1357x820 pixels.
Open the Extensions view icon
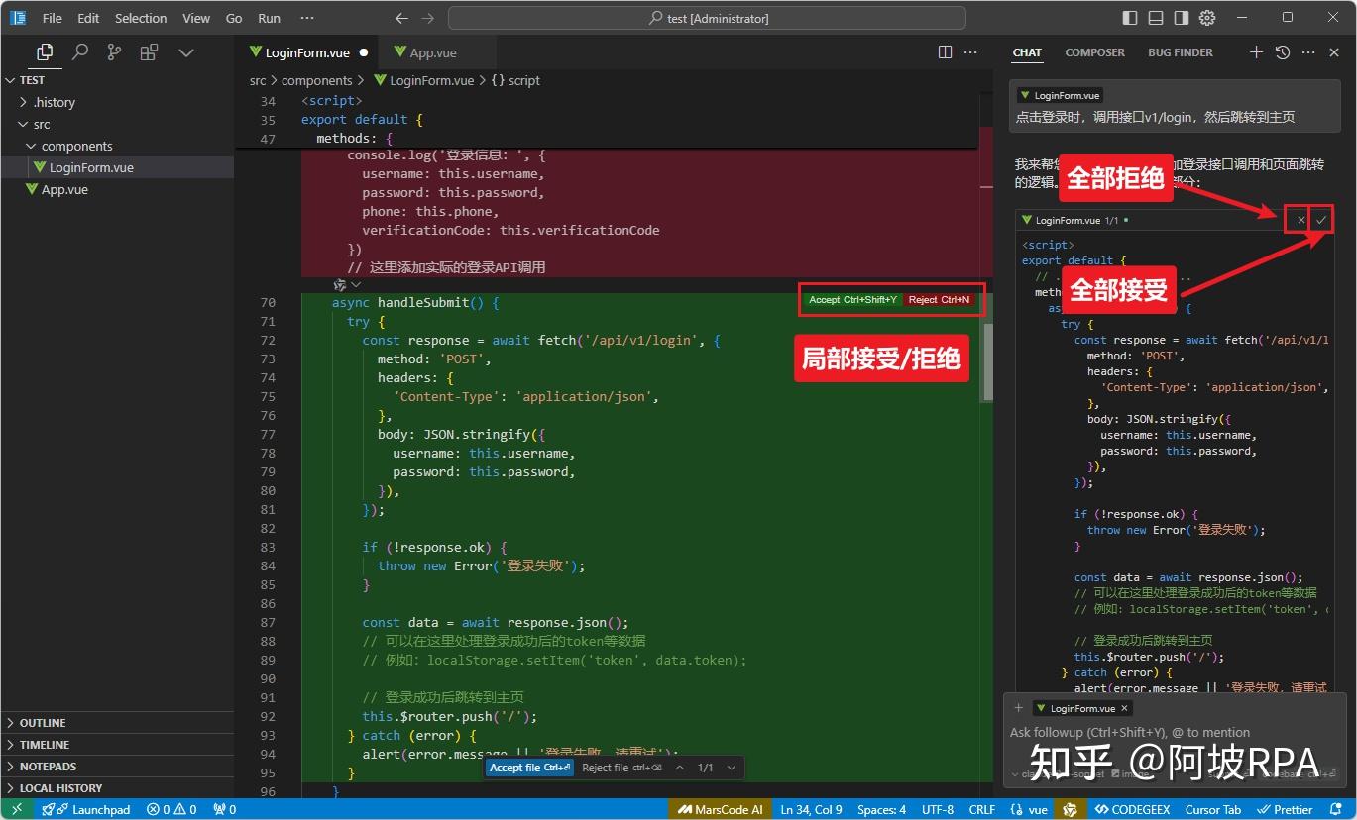(149, 52)
